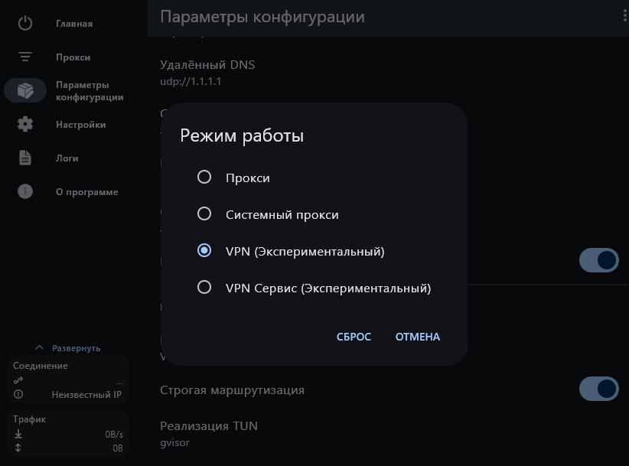The image size is (629, 466).
Task: Choose VPN Сервис (Экспериментальный) mode
Action: [204, 288]
